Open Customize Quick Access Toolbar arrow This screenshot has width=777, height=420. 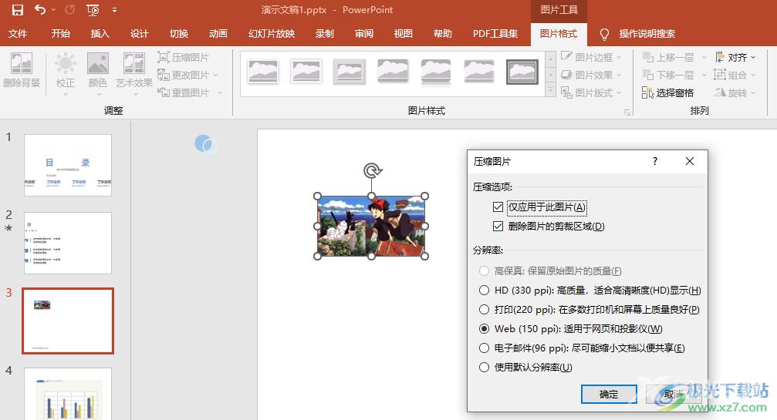click(x=114, y=10)
